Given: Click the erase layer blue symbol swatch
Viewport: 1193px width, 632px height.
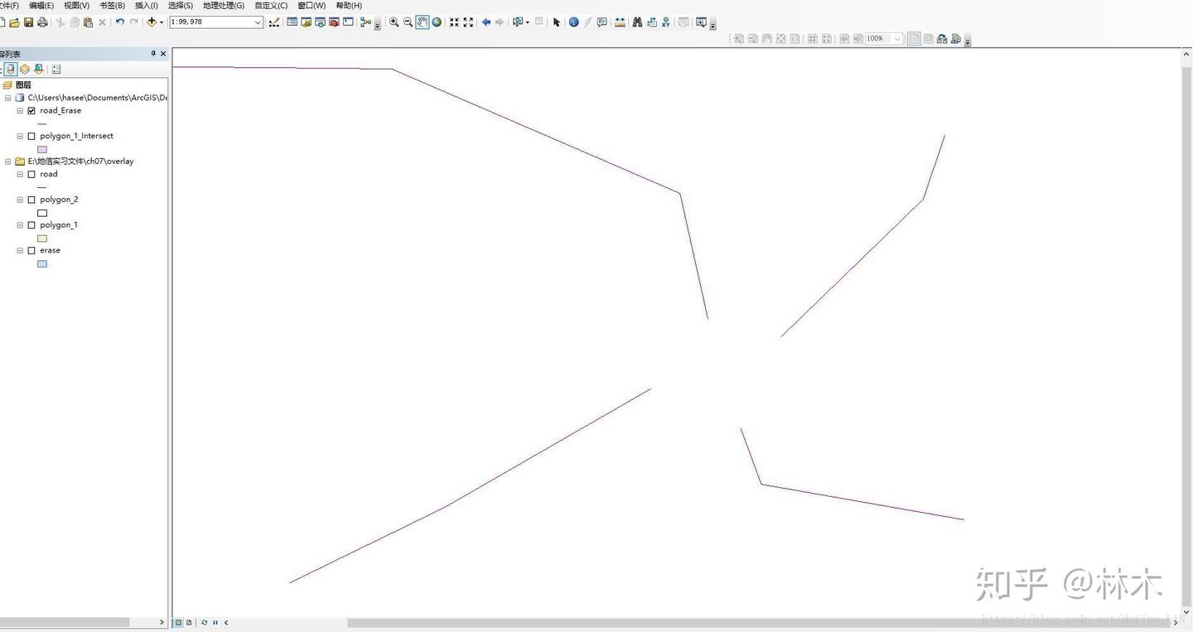Looking at the screenshot, I should 42,264.
